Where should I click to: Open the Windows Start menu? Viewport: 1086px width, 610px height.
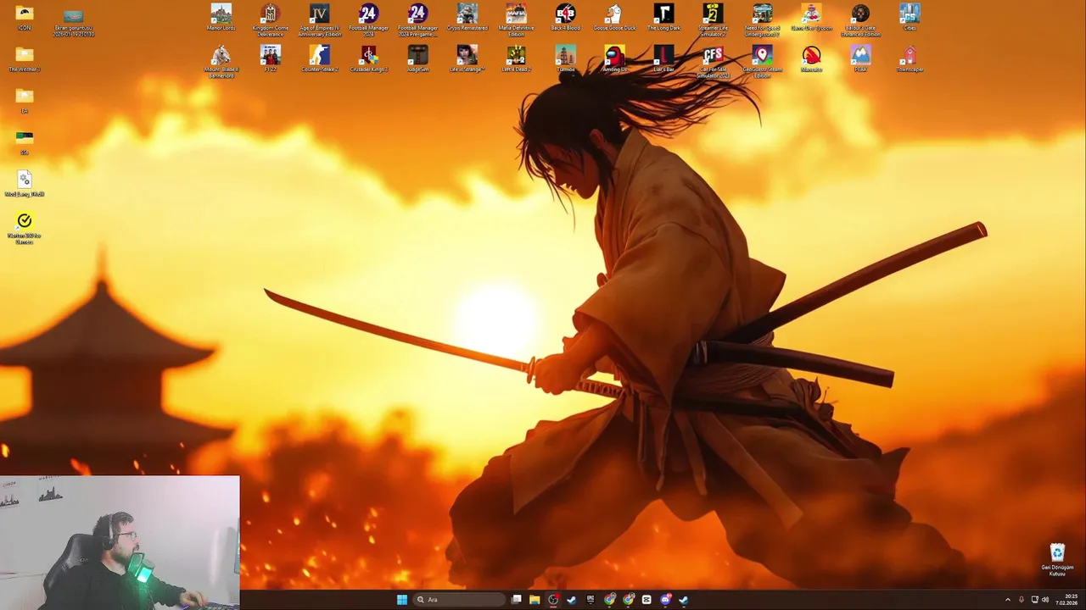pyautogui.click(x=402, y=600)
